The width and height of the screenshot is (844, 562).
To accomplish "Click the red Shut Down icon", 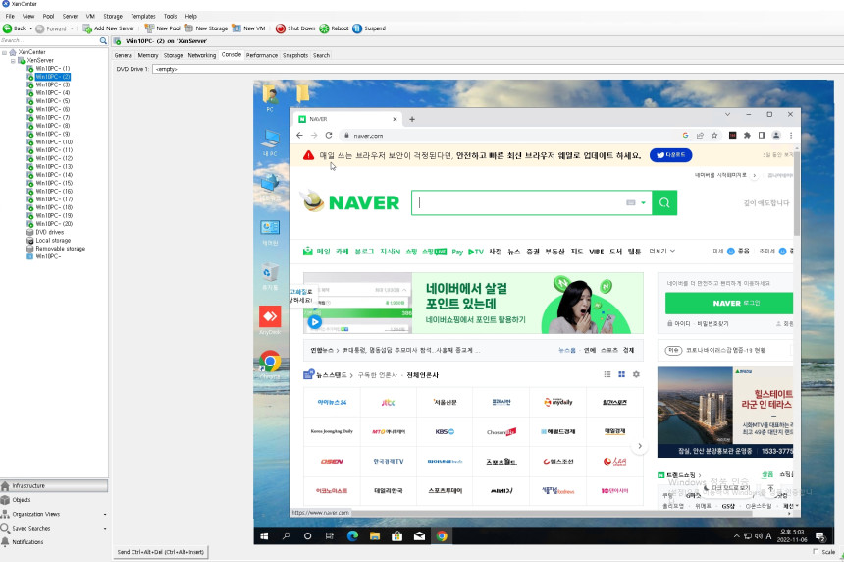I will click(280, 28).
